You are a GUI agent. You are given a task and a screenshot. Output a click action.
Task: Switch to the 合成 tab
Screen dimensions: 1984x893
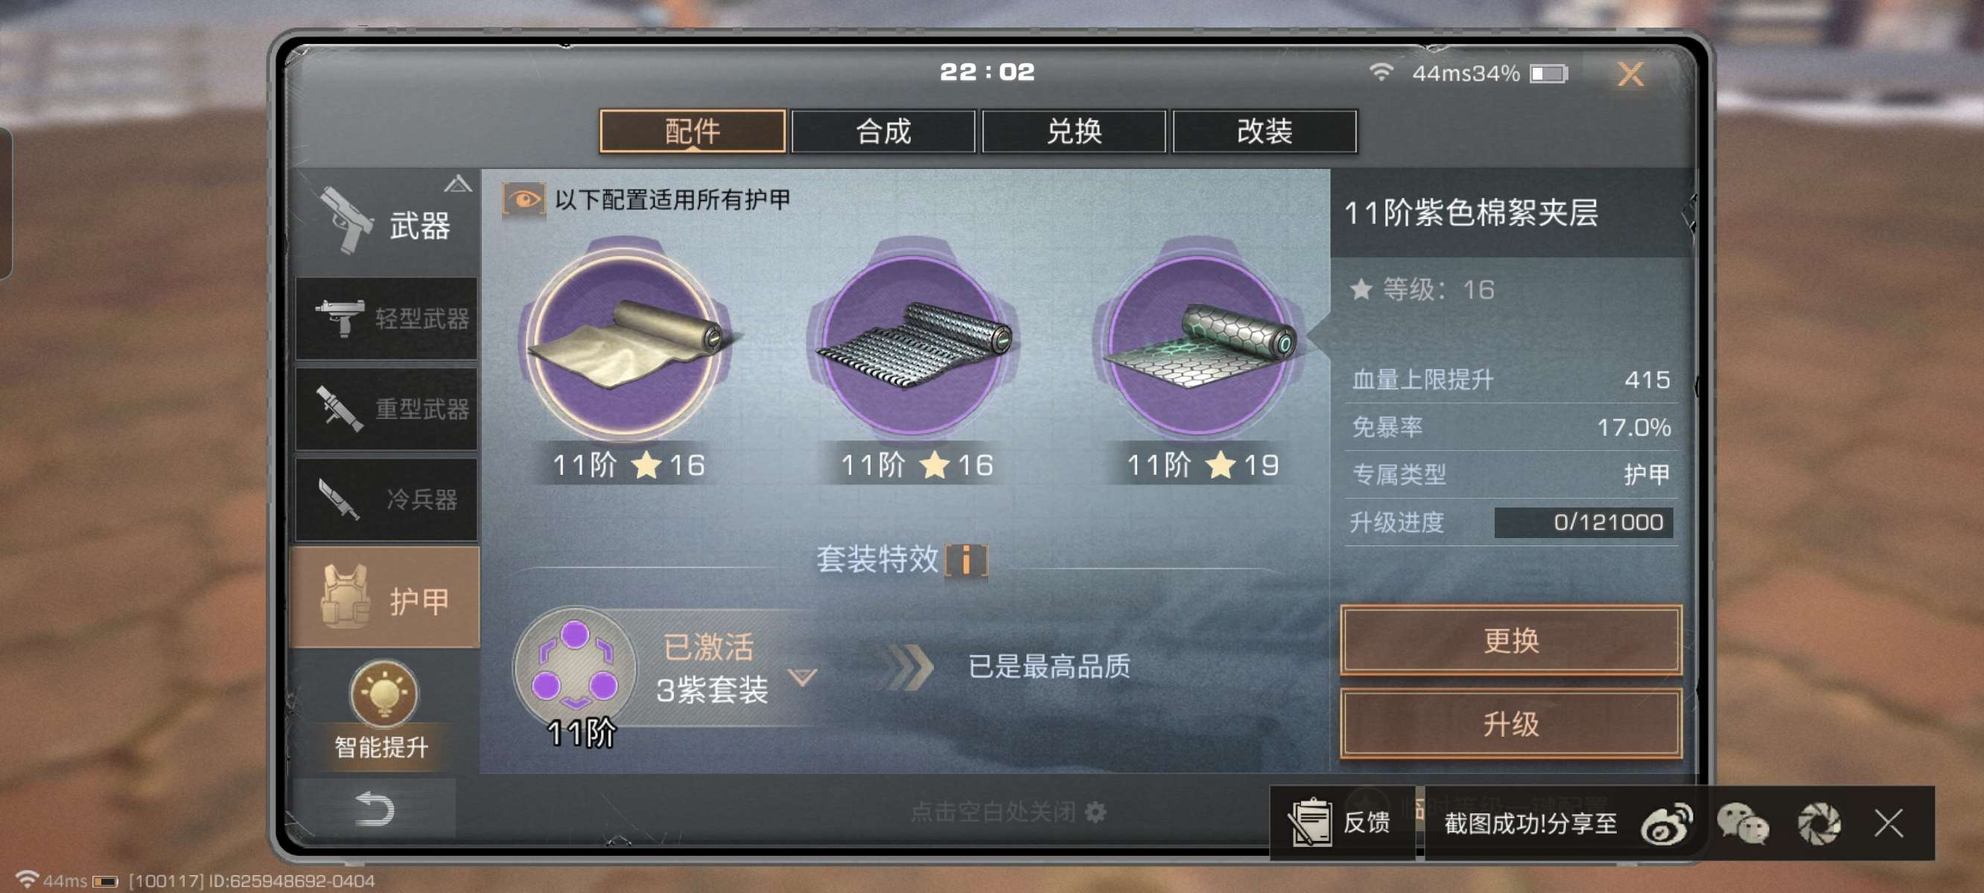click(x=883, y=132)
